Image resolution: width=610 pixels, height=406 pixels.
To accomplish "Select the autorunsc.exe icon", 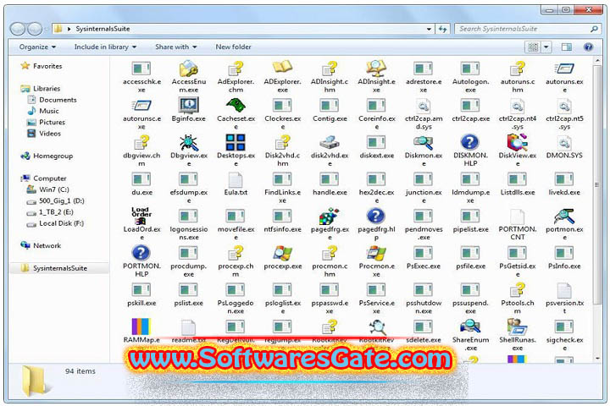I will point(141,105).
